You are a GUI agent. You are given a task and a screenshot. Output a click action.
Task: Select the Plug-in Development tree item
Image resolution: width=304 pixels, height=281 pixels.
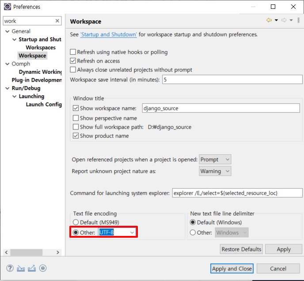click(x=37, y=80)
